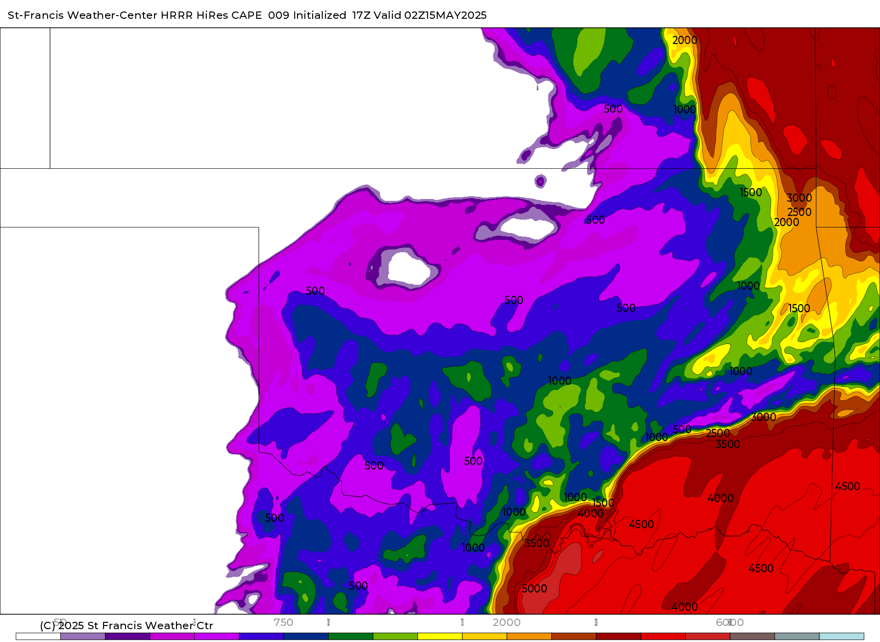Viewport: 880px width, 642px height.
Task: Select the slate gray-blue legend swatch
Action: (797, 636)
